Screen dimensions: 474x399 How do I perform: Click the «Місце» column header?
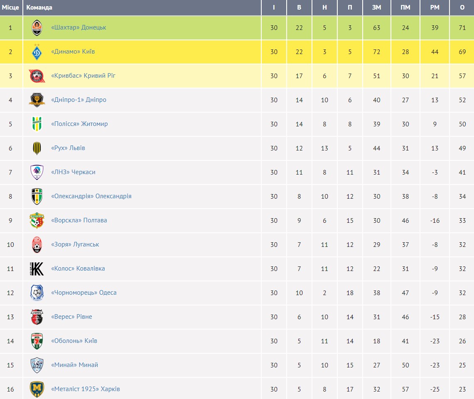coord(10,7)
